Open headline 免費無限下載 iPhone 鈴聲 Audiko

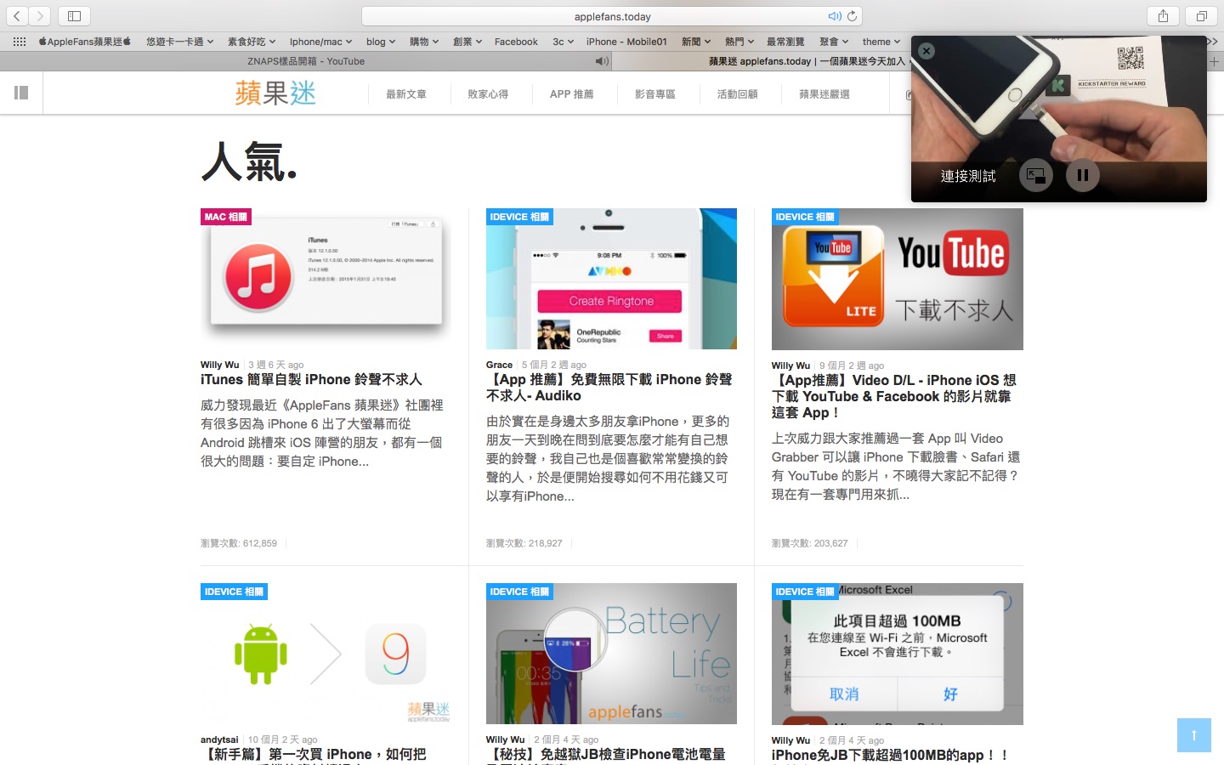point(609,388)
